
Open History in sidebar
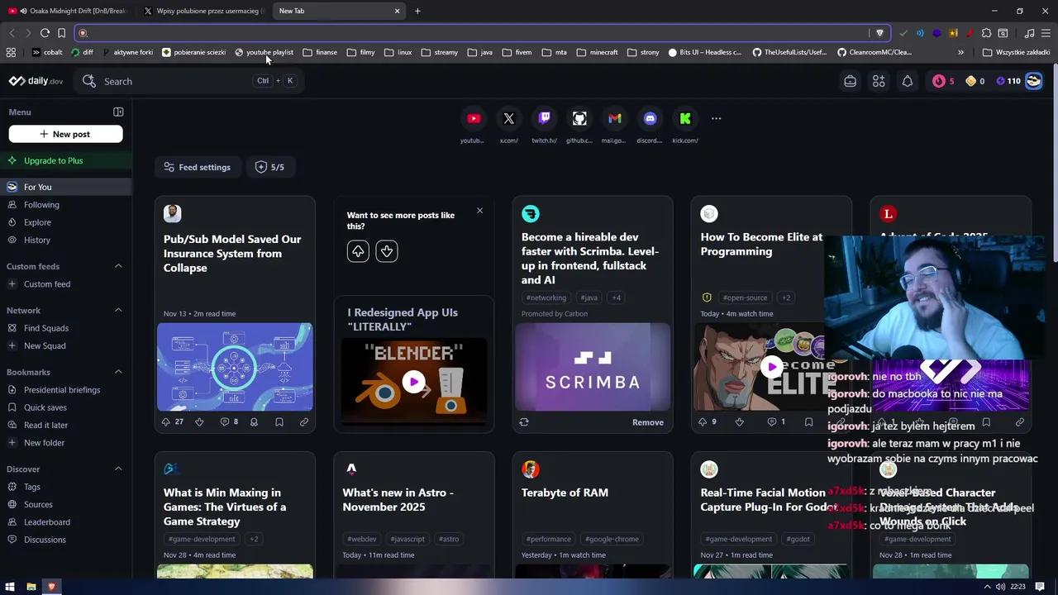(x=66, y=240)
